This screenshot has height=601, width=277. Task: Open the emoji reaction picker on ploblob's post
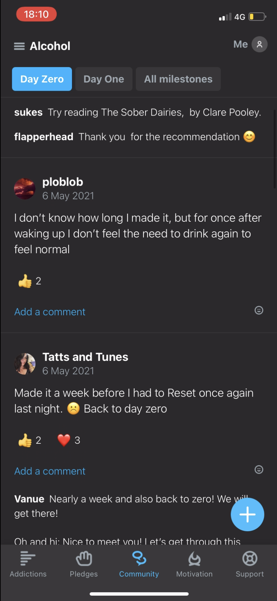(259, 311)
